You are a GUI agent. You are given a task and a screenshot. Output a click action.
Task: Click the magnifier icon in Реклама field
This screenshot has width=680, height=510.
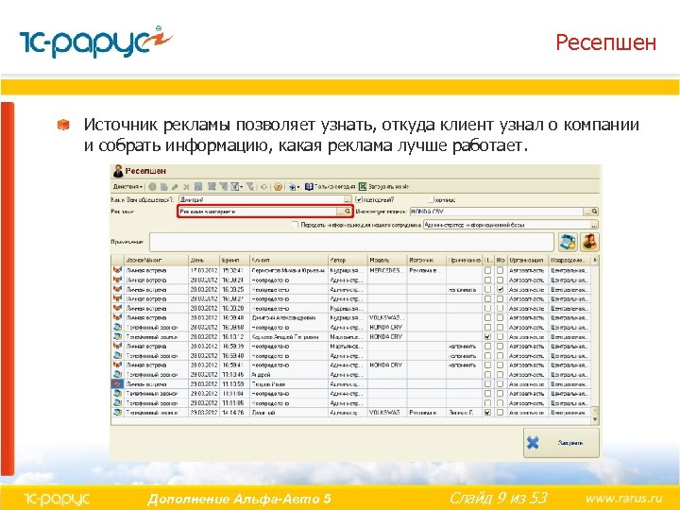(348, 212)
